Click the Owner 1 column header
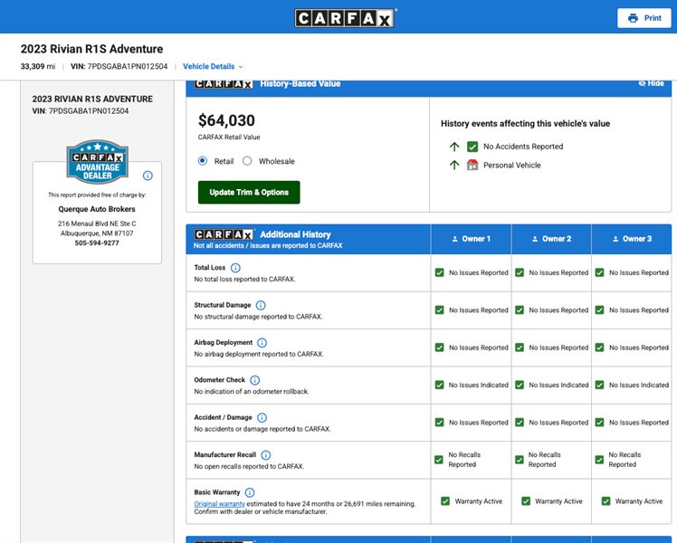 [471, 239]
